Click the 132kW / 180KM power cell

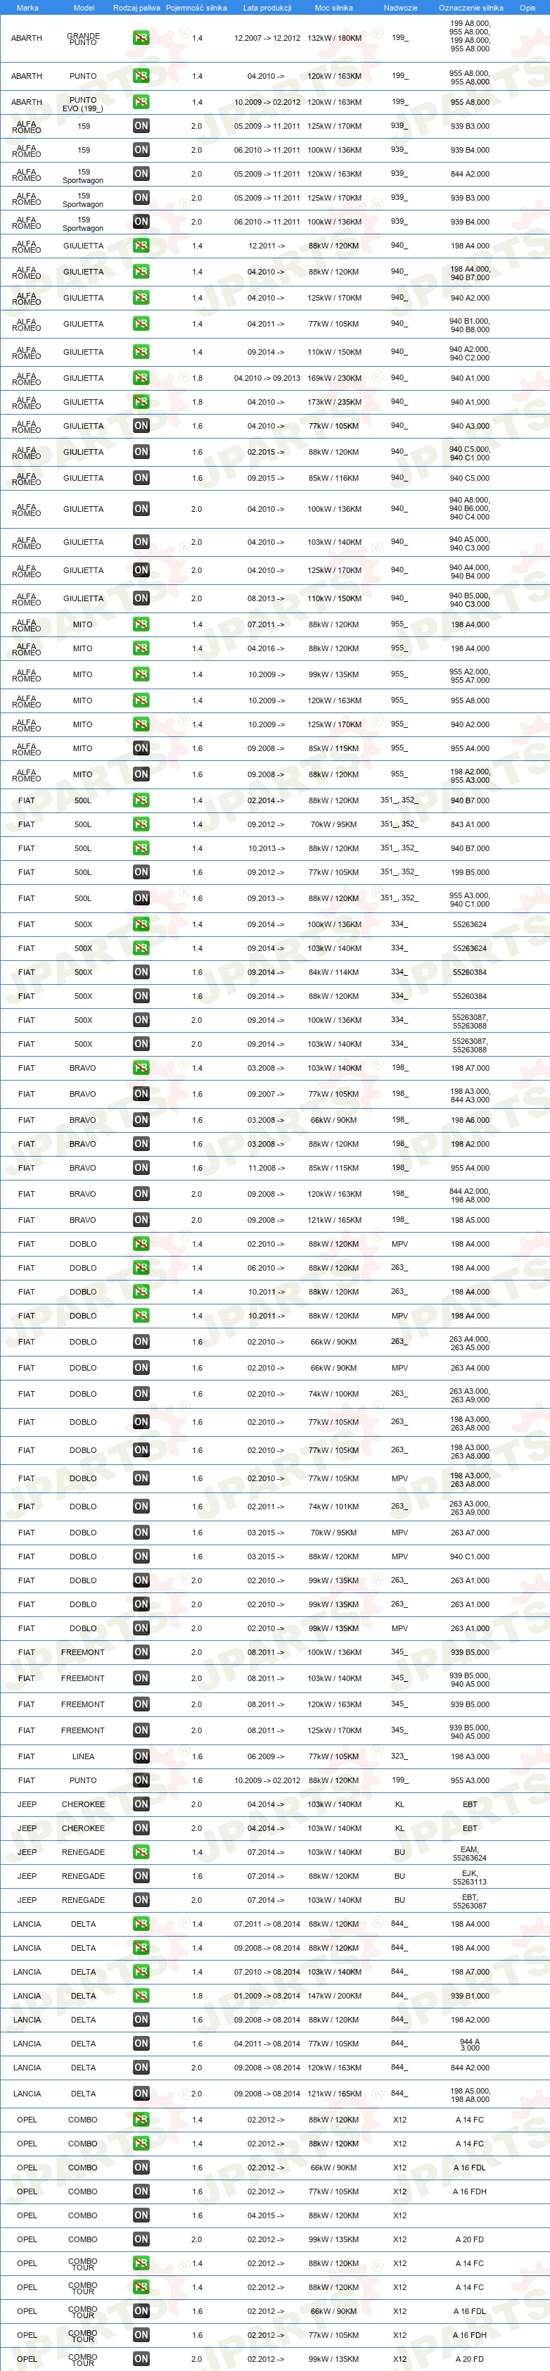click(334, 39)
